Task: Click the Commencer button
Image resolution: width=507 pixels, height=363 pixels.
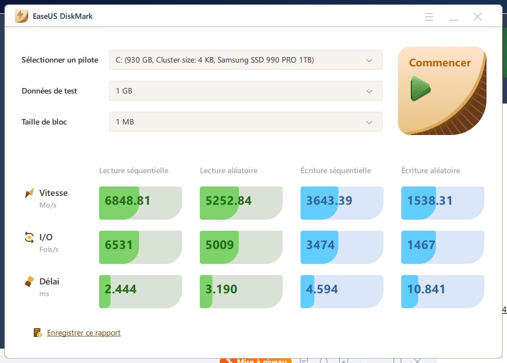Action: [442, 90]
